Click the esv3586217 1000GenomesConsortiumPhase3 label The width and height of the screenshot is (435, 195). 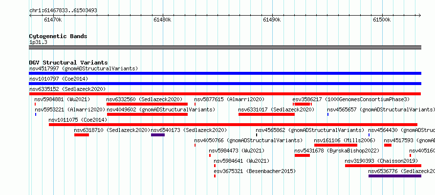click(351, 99)
